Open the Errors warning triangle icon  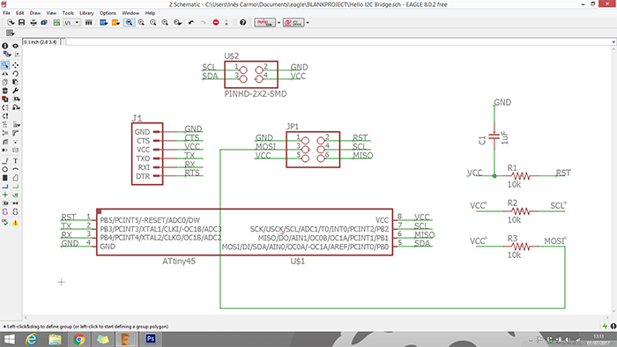[15, 223]
